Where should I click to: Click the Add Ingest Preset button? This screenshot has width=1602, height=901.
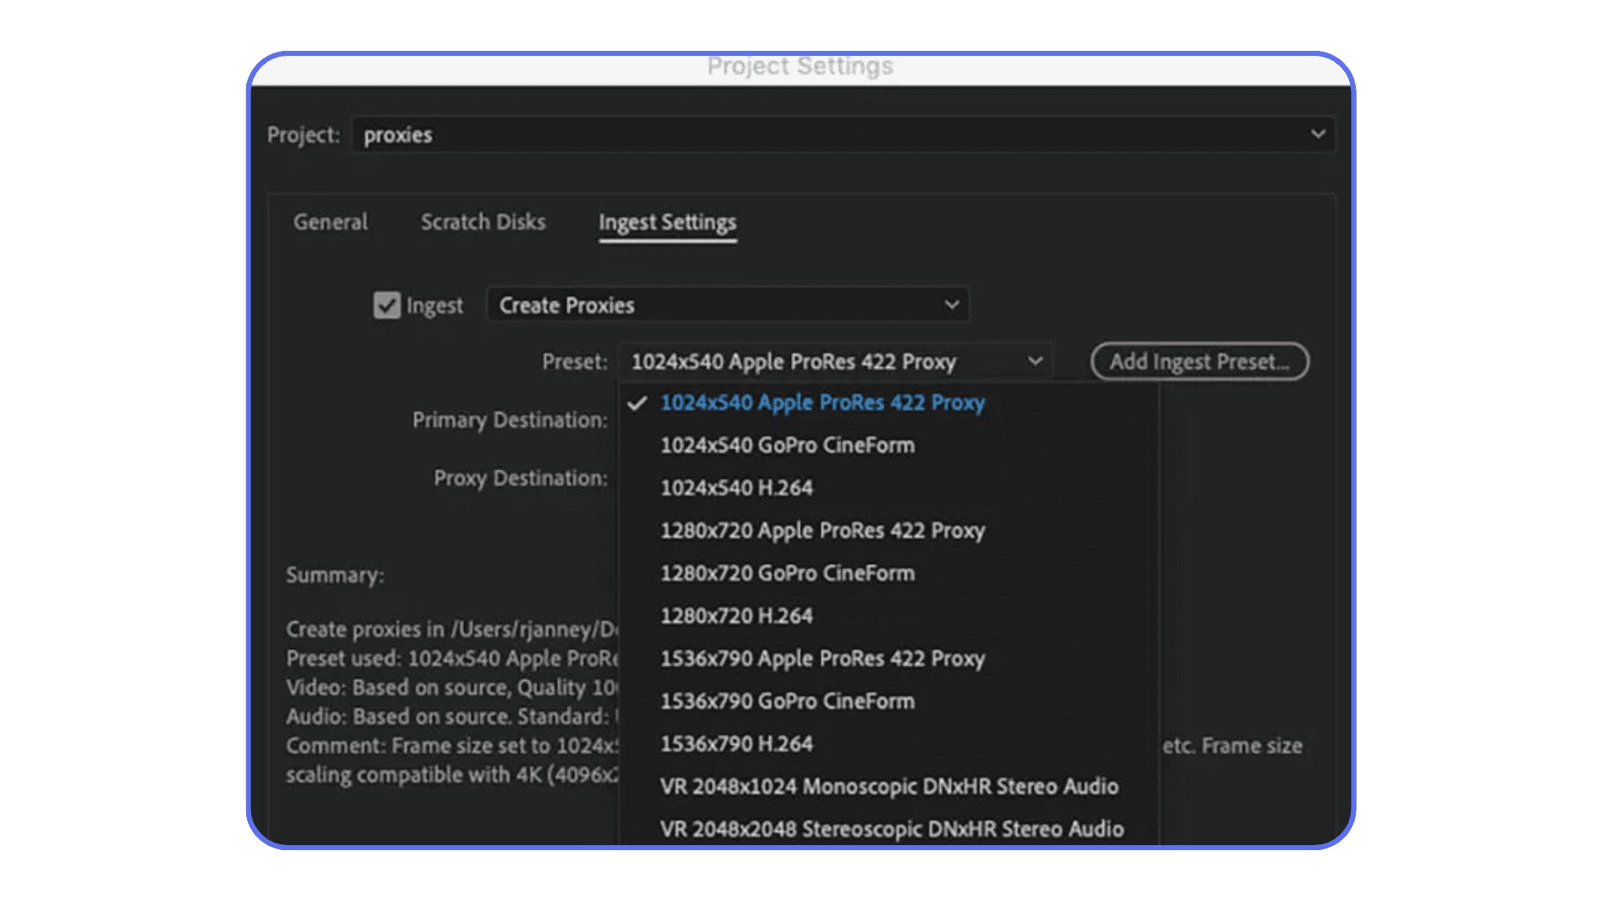1199,362
